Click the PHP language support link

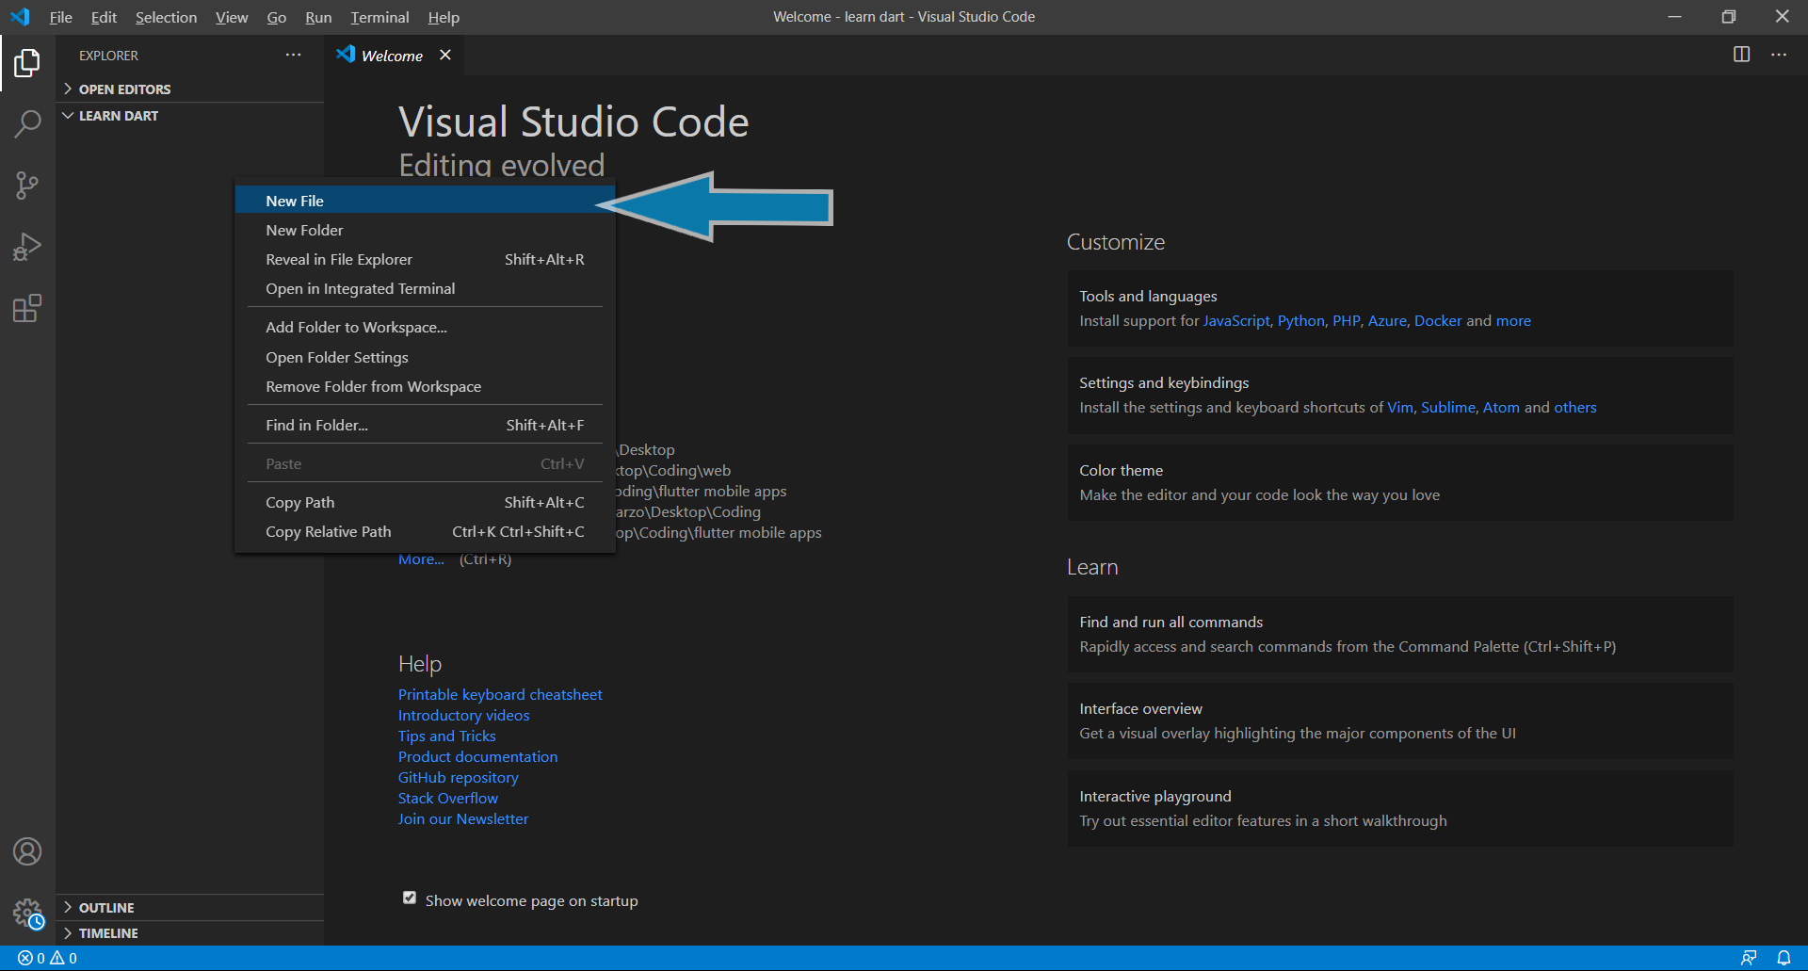[x=1346, y=320]
